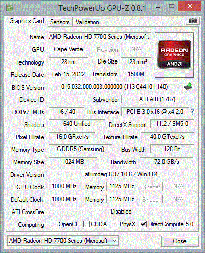Click the empty Device ID field
The width and height of the screenshot is (205, 253).
pos(66,99)
